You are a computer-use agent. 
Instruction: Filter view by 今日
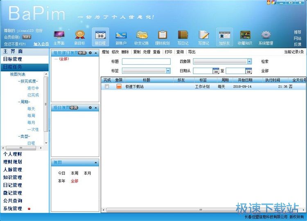[61, 173]
